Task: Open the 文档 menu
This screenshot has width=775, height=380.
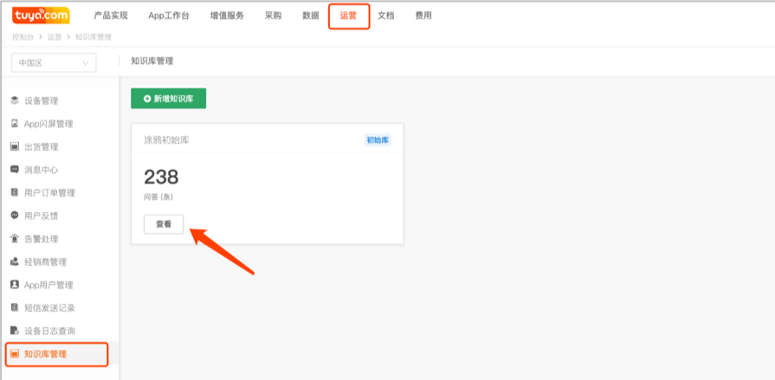Action: click(x=386, y=16)
